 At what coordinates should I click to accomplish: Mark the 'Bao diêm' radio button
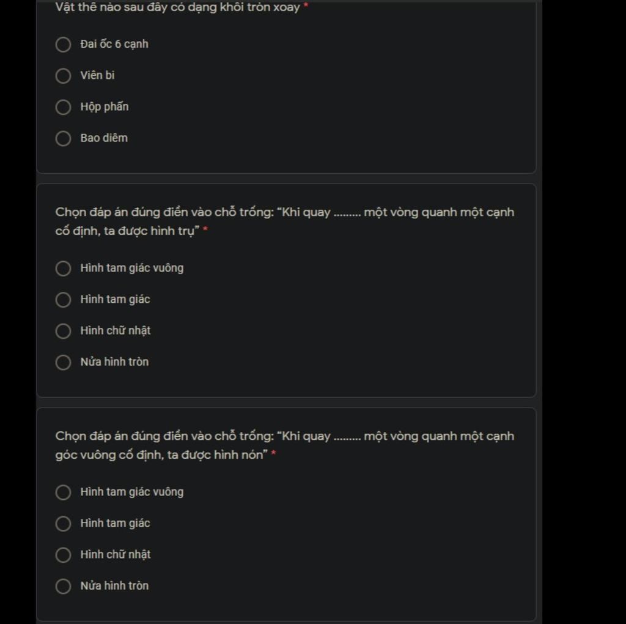point(64,138)
